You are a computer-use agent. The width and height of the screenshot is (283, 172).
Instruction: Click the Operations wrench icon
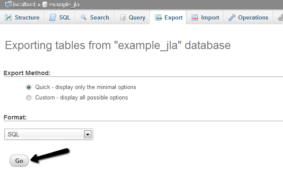coord(232,17)
